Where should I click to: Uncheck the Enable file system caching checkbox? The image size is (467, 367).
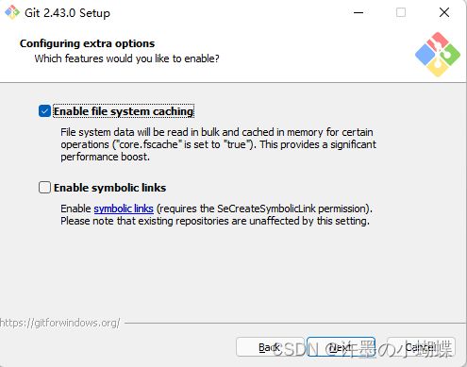[x=44, y=111]
